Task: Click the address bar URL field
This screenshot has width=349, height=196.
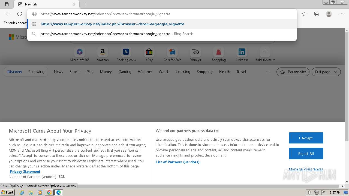Action: tap(162, 14)
